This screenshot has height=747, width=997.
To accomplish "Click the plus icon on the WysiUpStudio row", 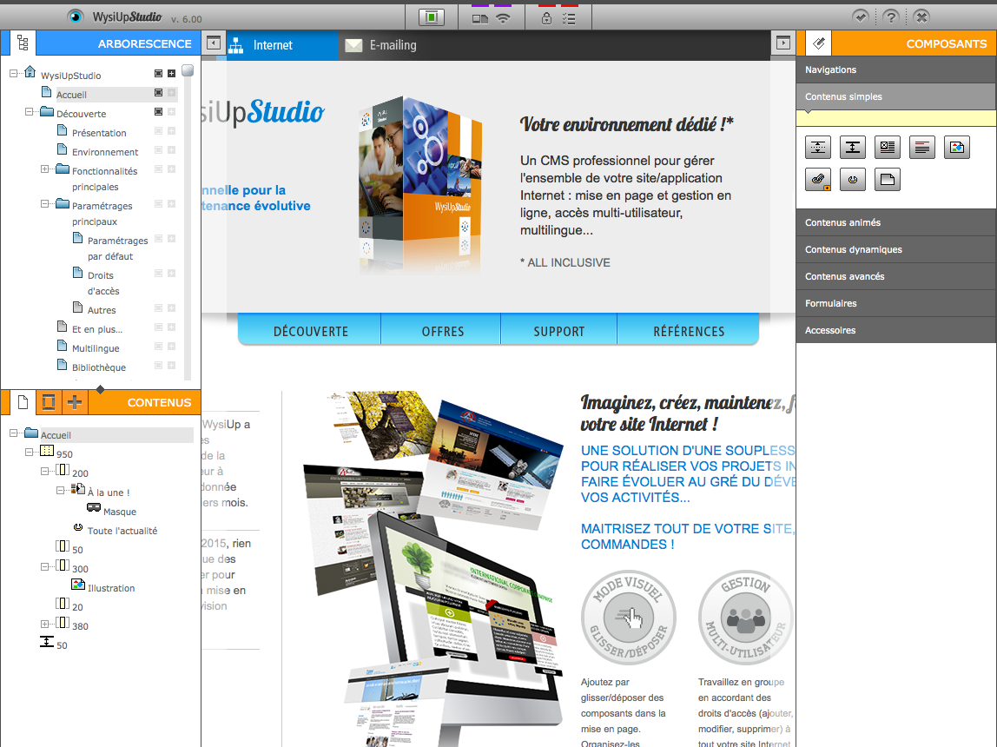I will point(171,74).
